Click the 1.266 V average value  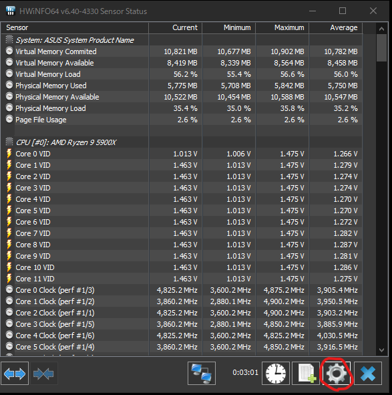click(x=345, y=154)
